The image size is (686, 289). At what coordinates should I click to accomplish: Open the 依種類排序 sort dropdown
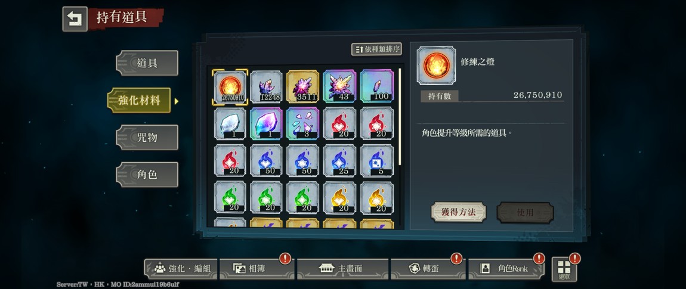376,49
